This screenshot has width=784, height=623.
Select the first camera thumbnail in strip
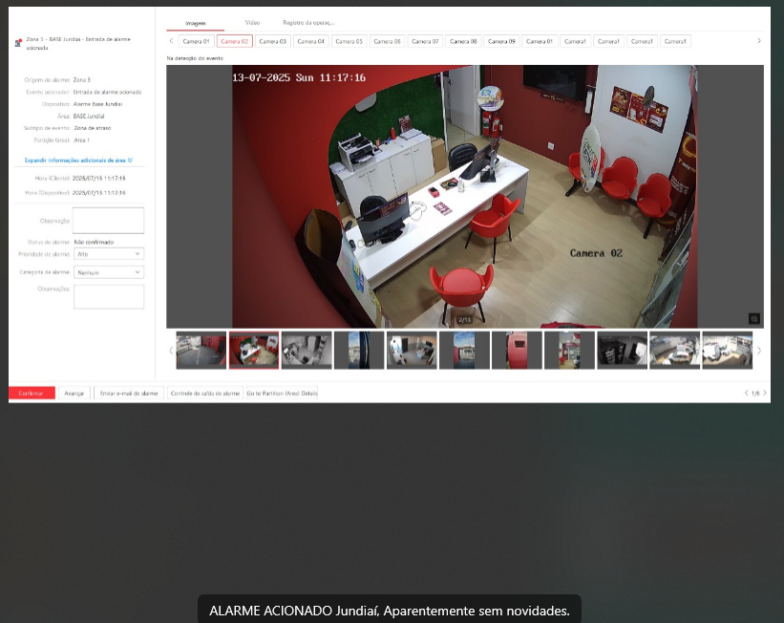pos(201,351)
